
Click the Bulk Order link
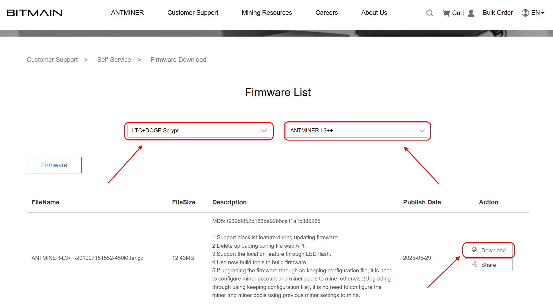[x=497, y=13]
